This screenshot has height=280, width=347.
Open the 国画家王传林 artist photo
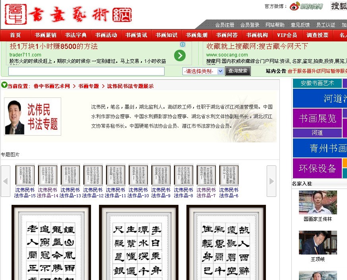318,202
